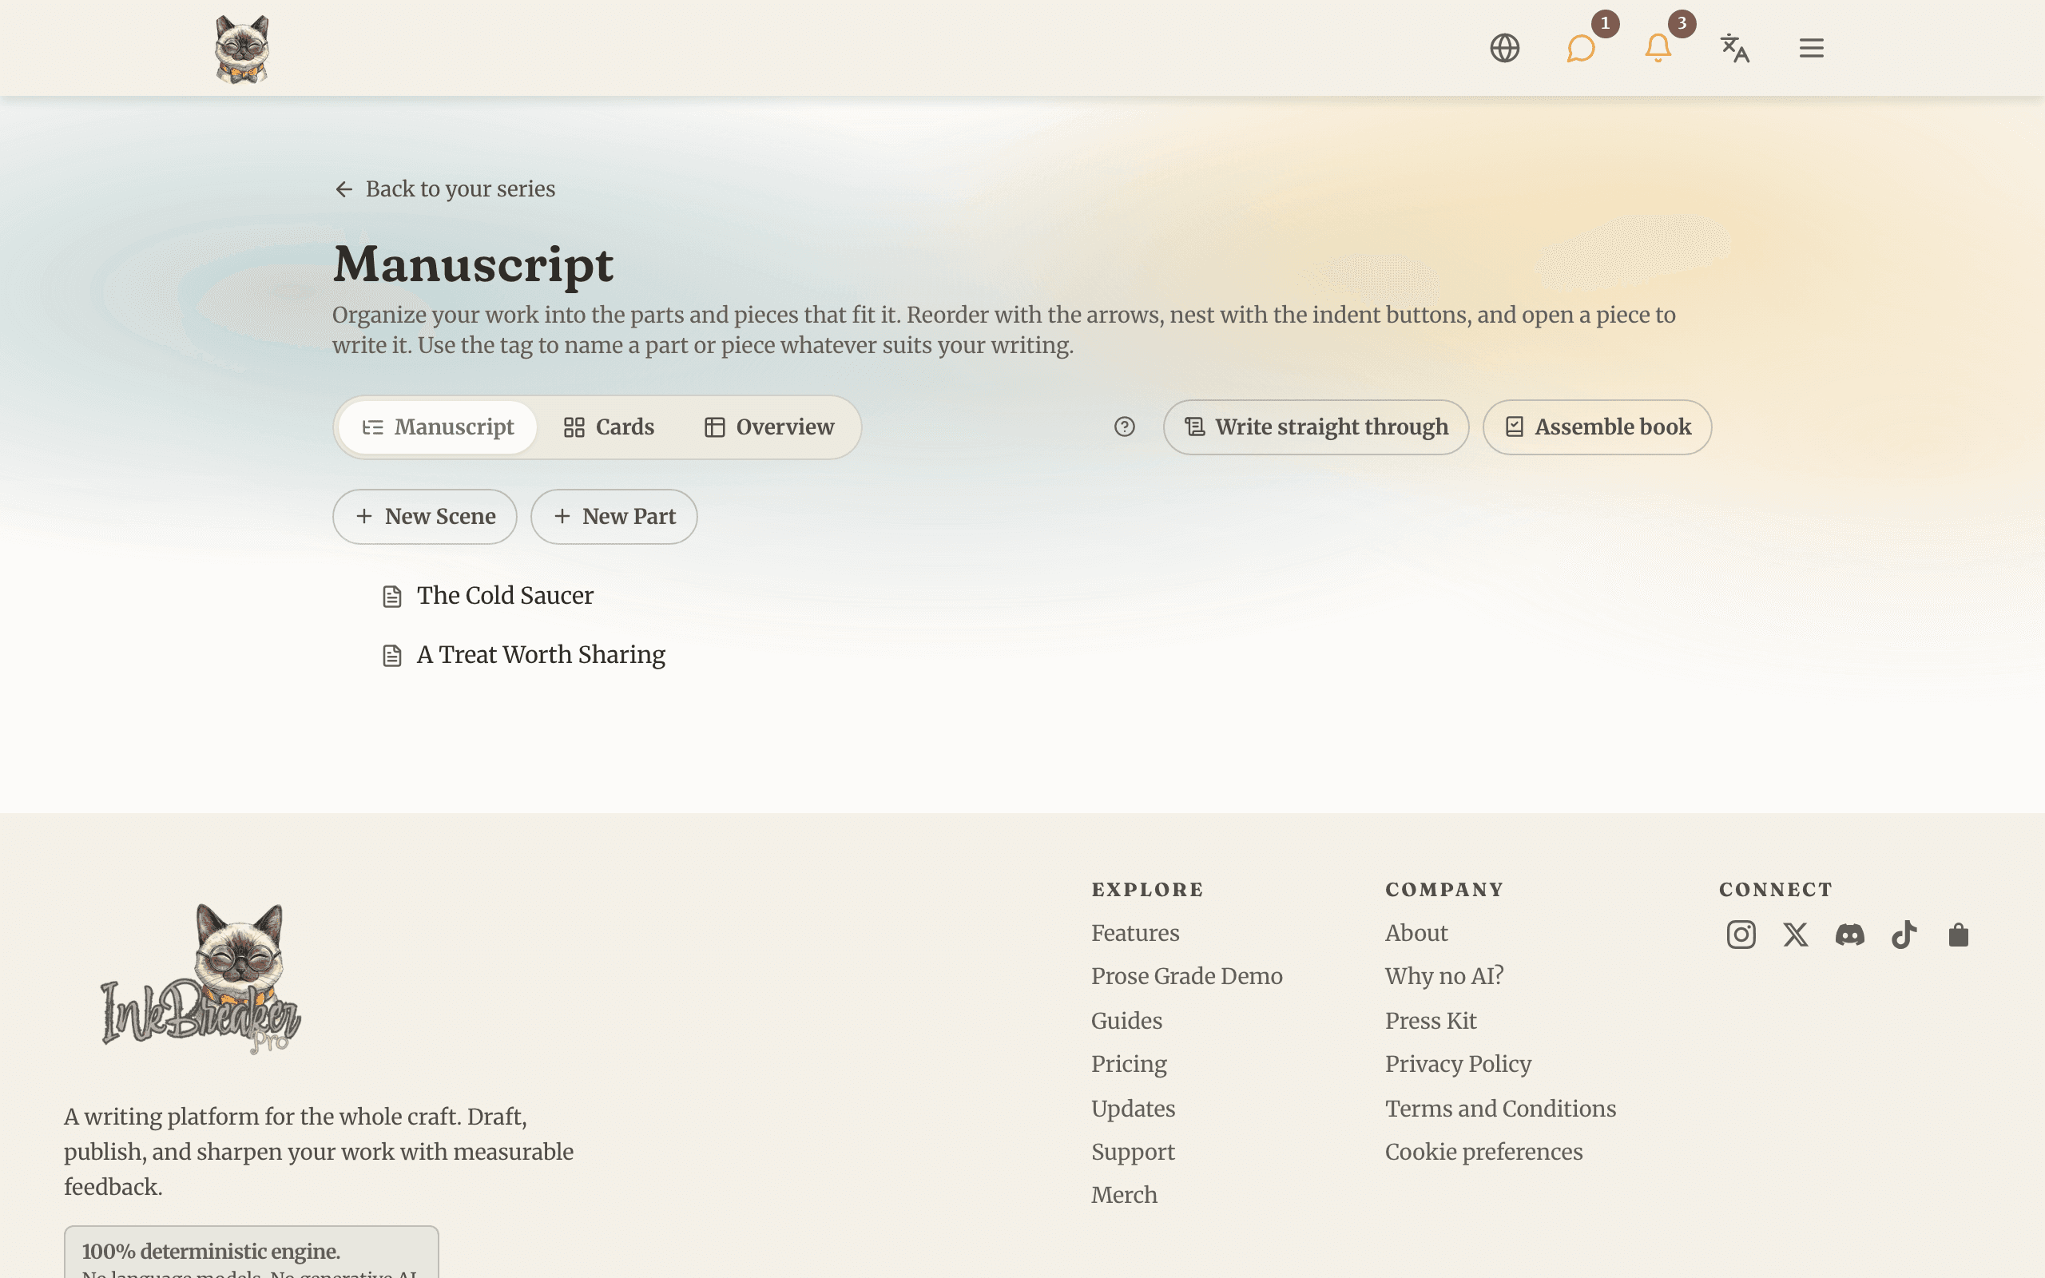Click the help question mark icon
2045x1278 pixels.
pyautogui.click(x=1124, y=427)
